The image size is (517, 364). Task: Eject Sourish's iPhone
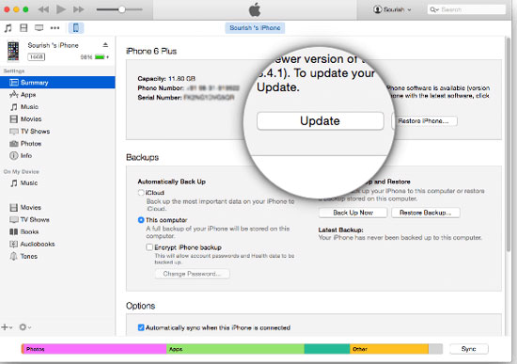coord(105,45)
